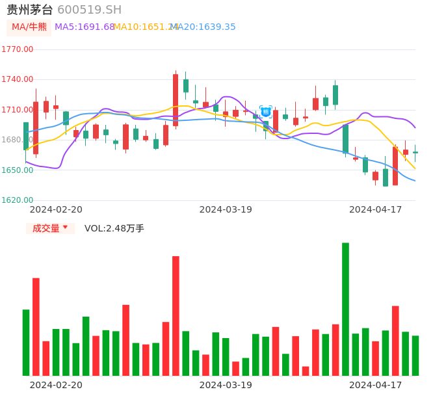The width and height of the screenshot is (446, 394).
Task: Click the MA20 legend value
Action: (x=204, y=27)
